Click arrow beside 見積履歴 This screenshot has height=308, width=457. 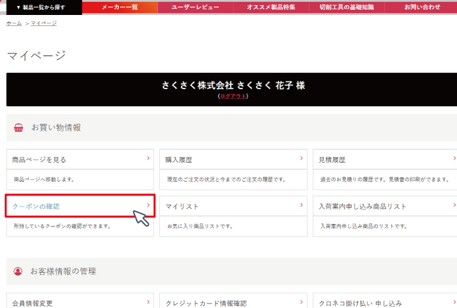(x=454, y=158)
